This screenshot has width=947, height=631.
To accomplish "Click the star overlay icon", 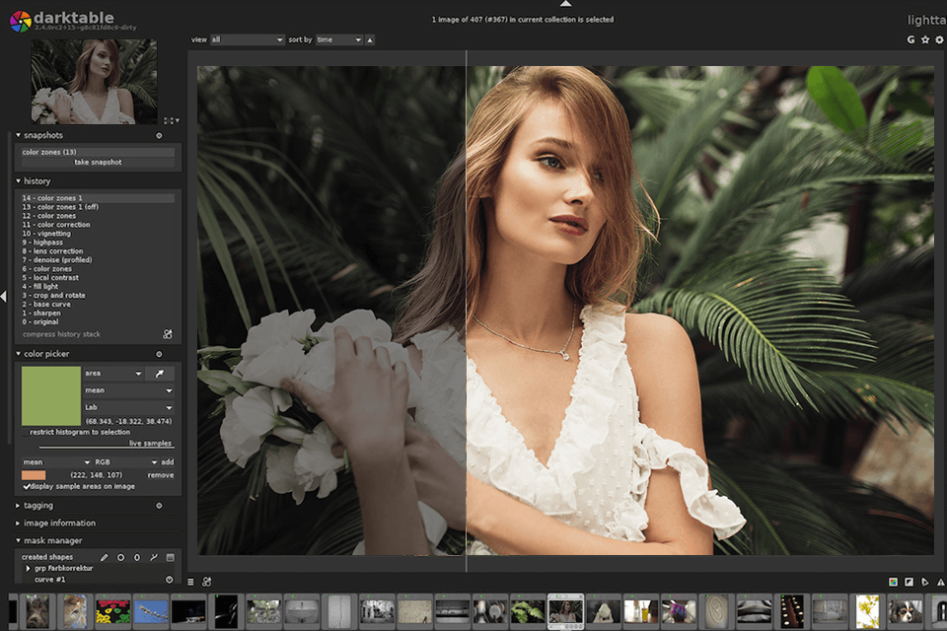I will point(925,39).
